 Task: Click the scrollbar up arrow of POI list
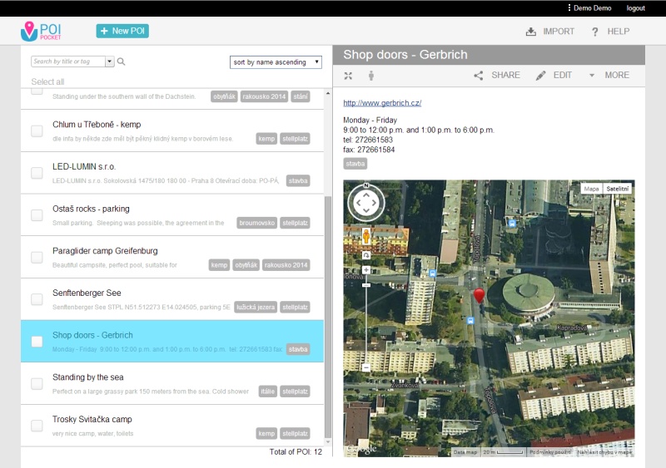pos(327,93)
